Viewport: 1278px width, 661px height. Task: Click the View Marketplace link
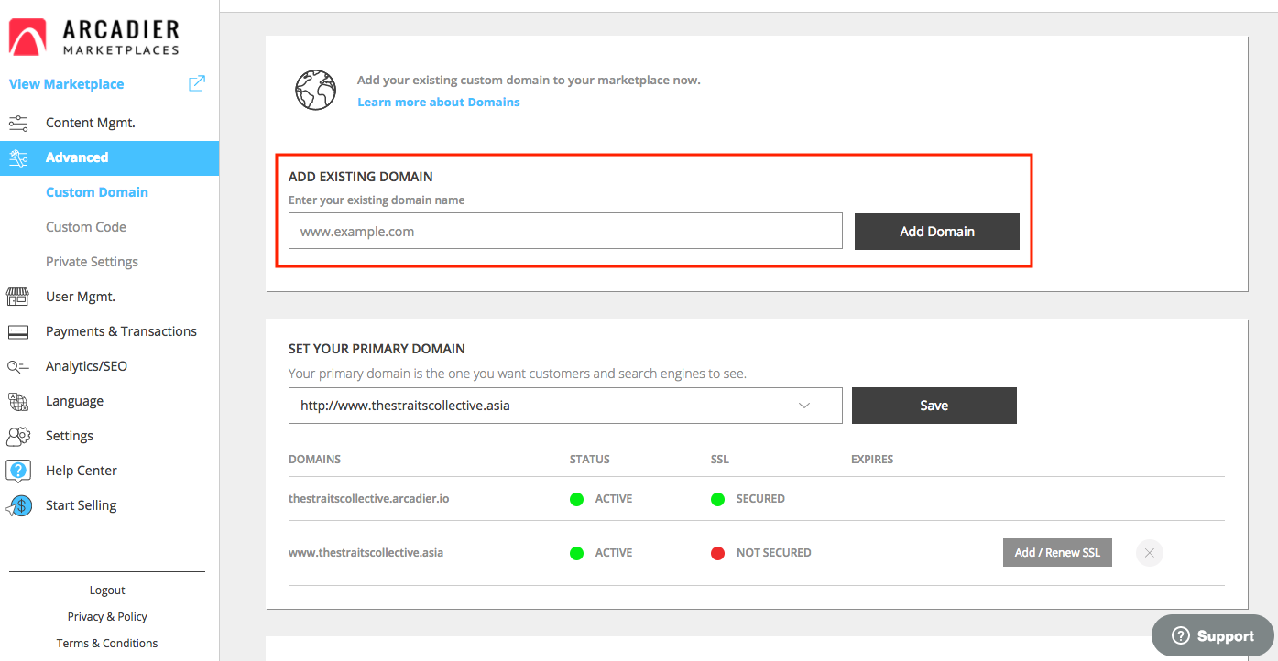tap(66, 84)
